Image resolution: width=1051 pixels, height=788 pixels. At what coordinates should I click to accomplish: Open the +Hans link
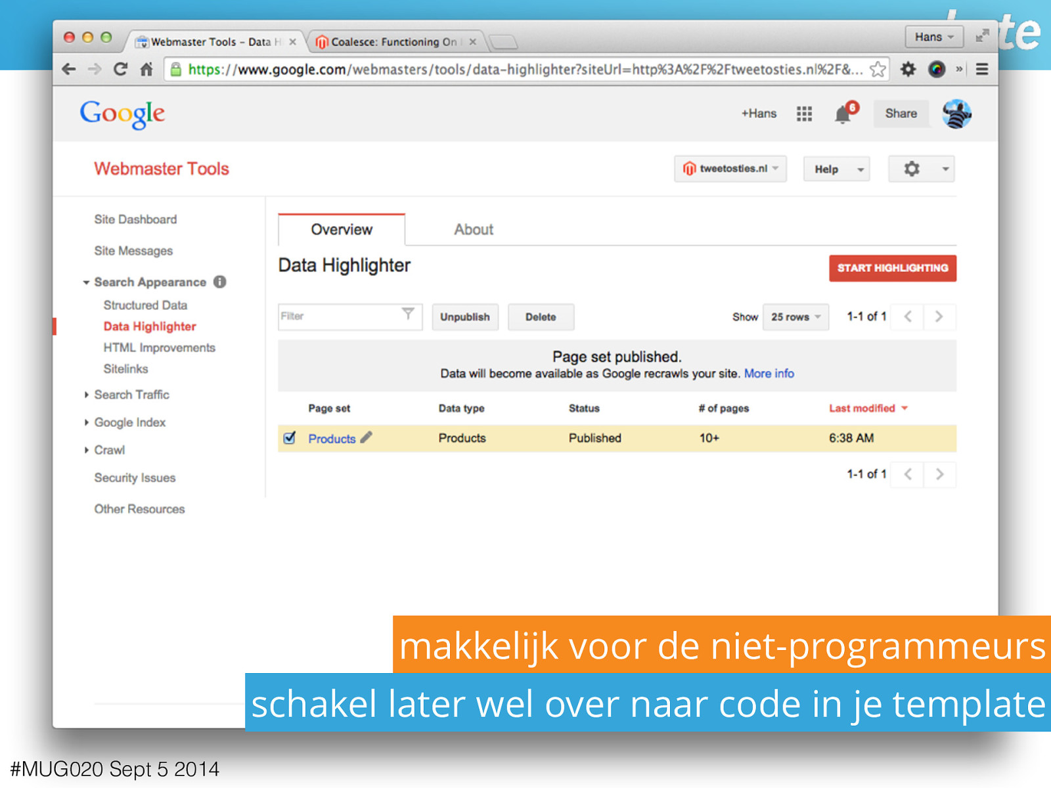coord(759,114)
